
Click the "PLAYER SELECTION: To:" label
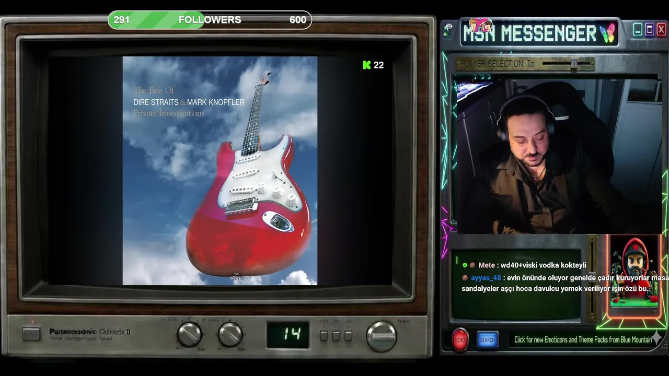pyautogui.click(x=498, y=64)
